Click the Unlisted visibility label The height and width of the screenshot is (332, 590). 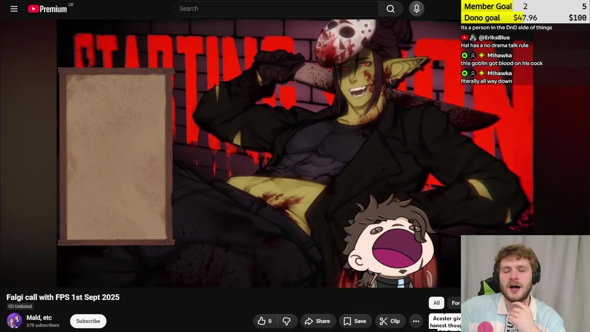20,306
